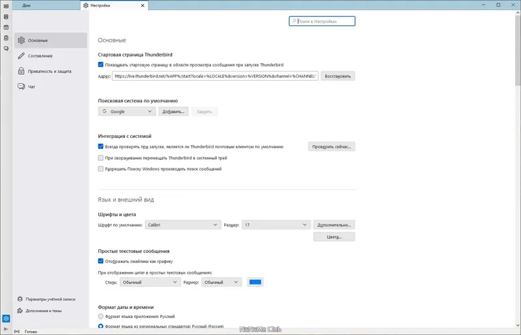This screenshot has width=521, height=335.
Task: Open the Chat space icon in the left toolbar
Action: coord(6,49)
